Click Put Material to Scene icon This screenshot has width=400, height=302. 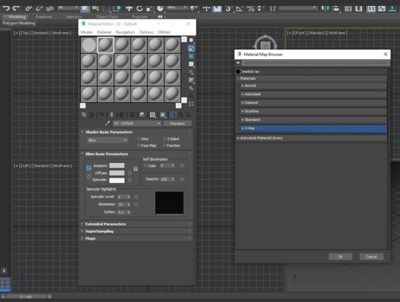[x=92, y=115]
